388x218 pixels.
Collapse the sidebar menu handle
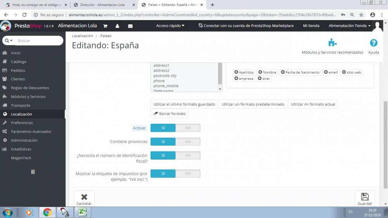coord(33,172)
